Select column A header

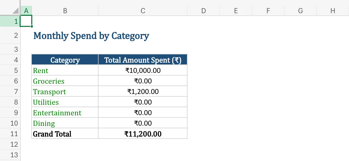click(26, 11)
